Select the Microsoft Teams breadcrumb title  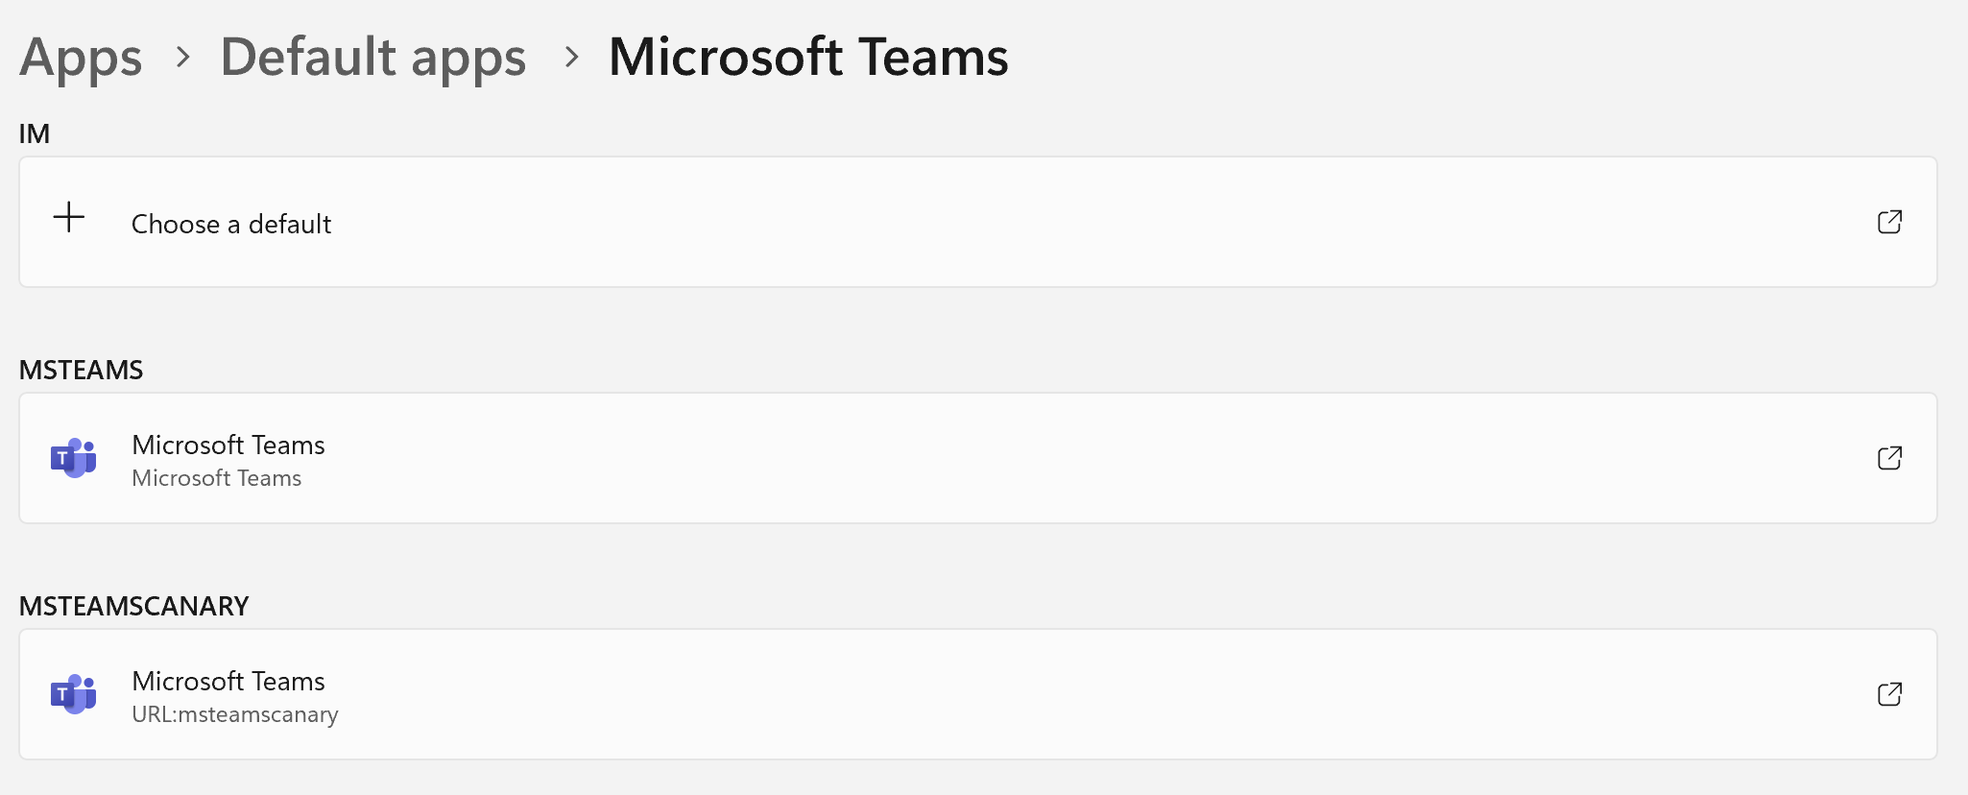point(807,58)
